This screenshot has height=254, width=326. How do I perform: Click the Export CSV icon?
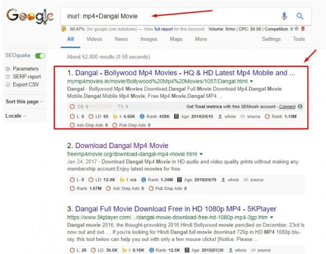click(8, 84)
